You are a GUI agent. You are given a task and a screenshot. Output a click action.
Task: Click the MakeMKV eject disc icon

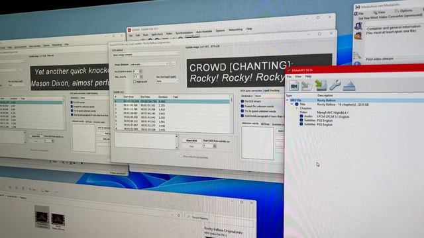click(x=349, y=85)
